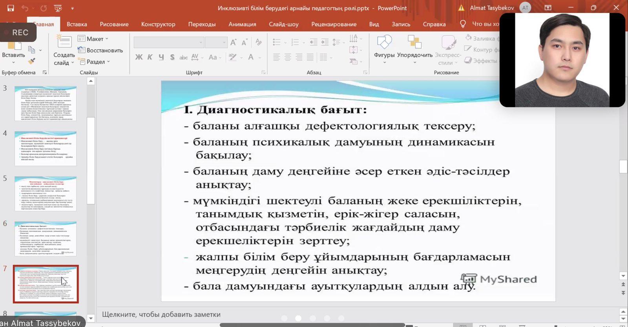Screen dimensions: 628x327
Task: Start slideshow from beginning via quick access icon
Action: tap(58, 8)
